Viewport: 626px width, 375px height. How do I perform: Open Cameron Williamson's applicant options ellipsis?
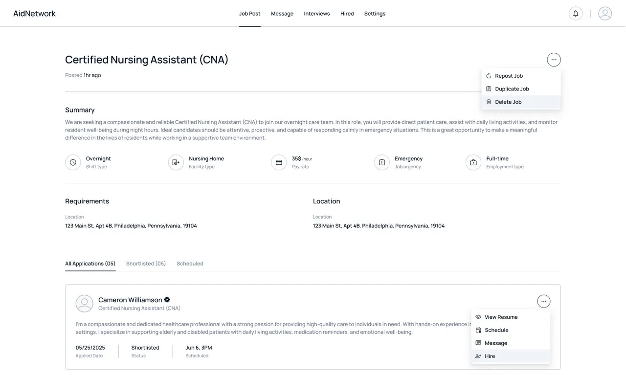click(543, 301)
